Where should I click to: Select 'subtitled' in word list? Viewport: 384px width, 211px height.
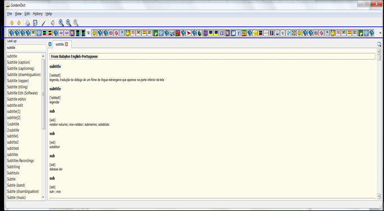(x=13, y=148)
